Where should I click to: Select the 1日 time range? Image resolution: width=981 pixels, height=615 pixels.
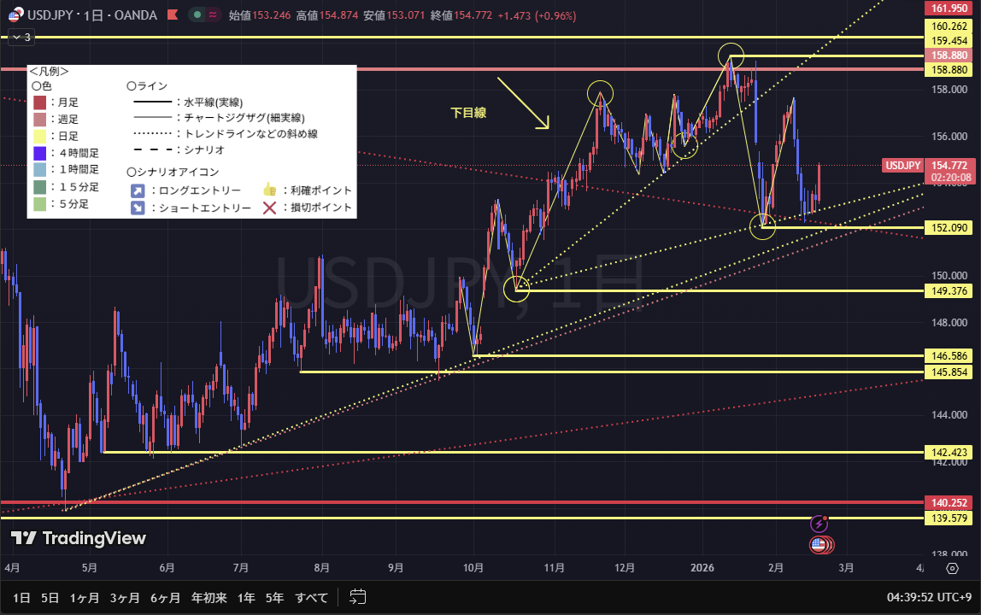point(21,597)
